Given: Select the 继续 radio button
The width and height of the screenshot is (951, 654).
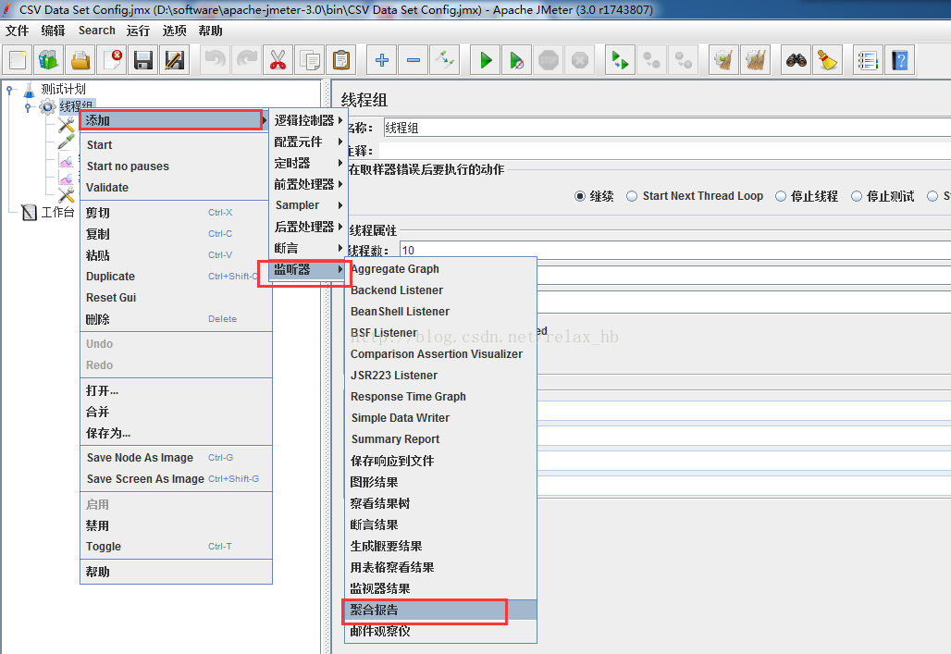Looking at the screenshot, I should 580,196.
